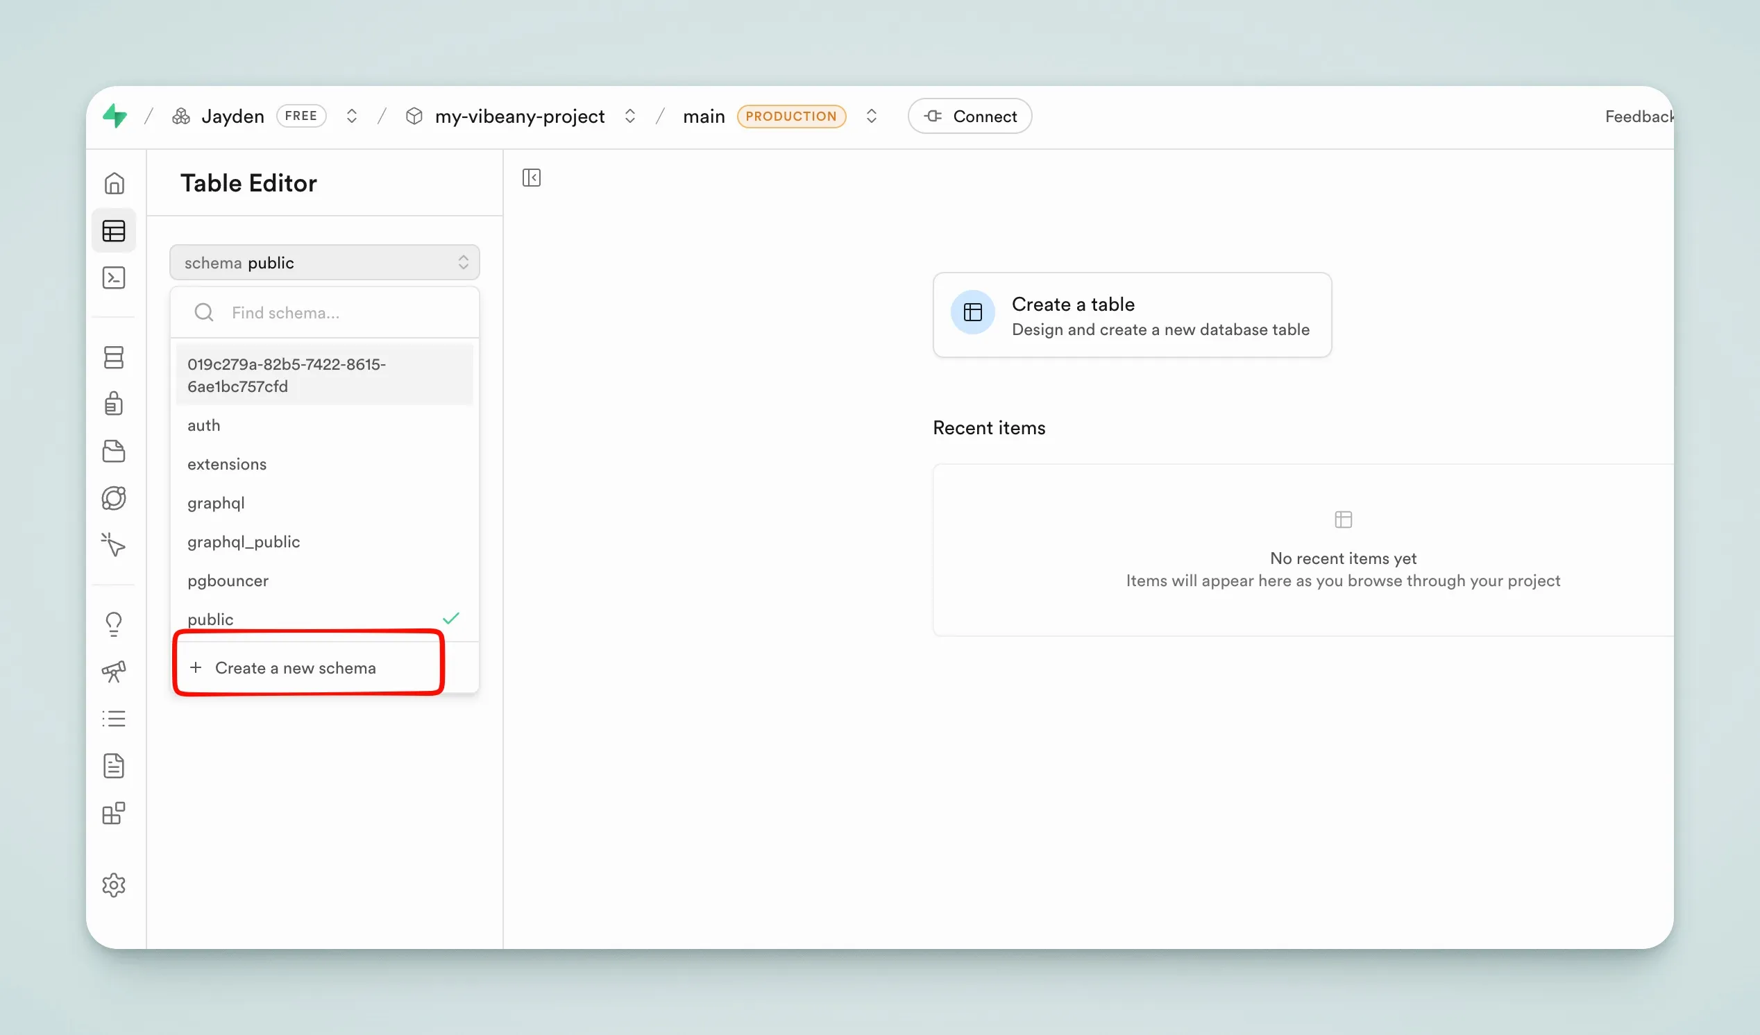Click the Connect button
This screenshot has height=1035, width=1760.
[x=970, y=116]
